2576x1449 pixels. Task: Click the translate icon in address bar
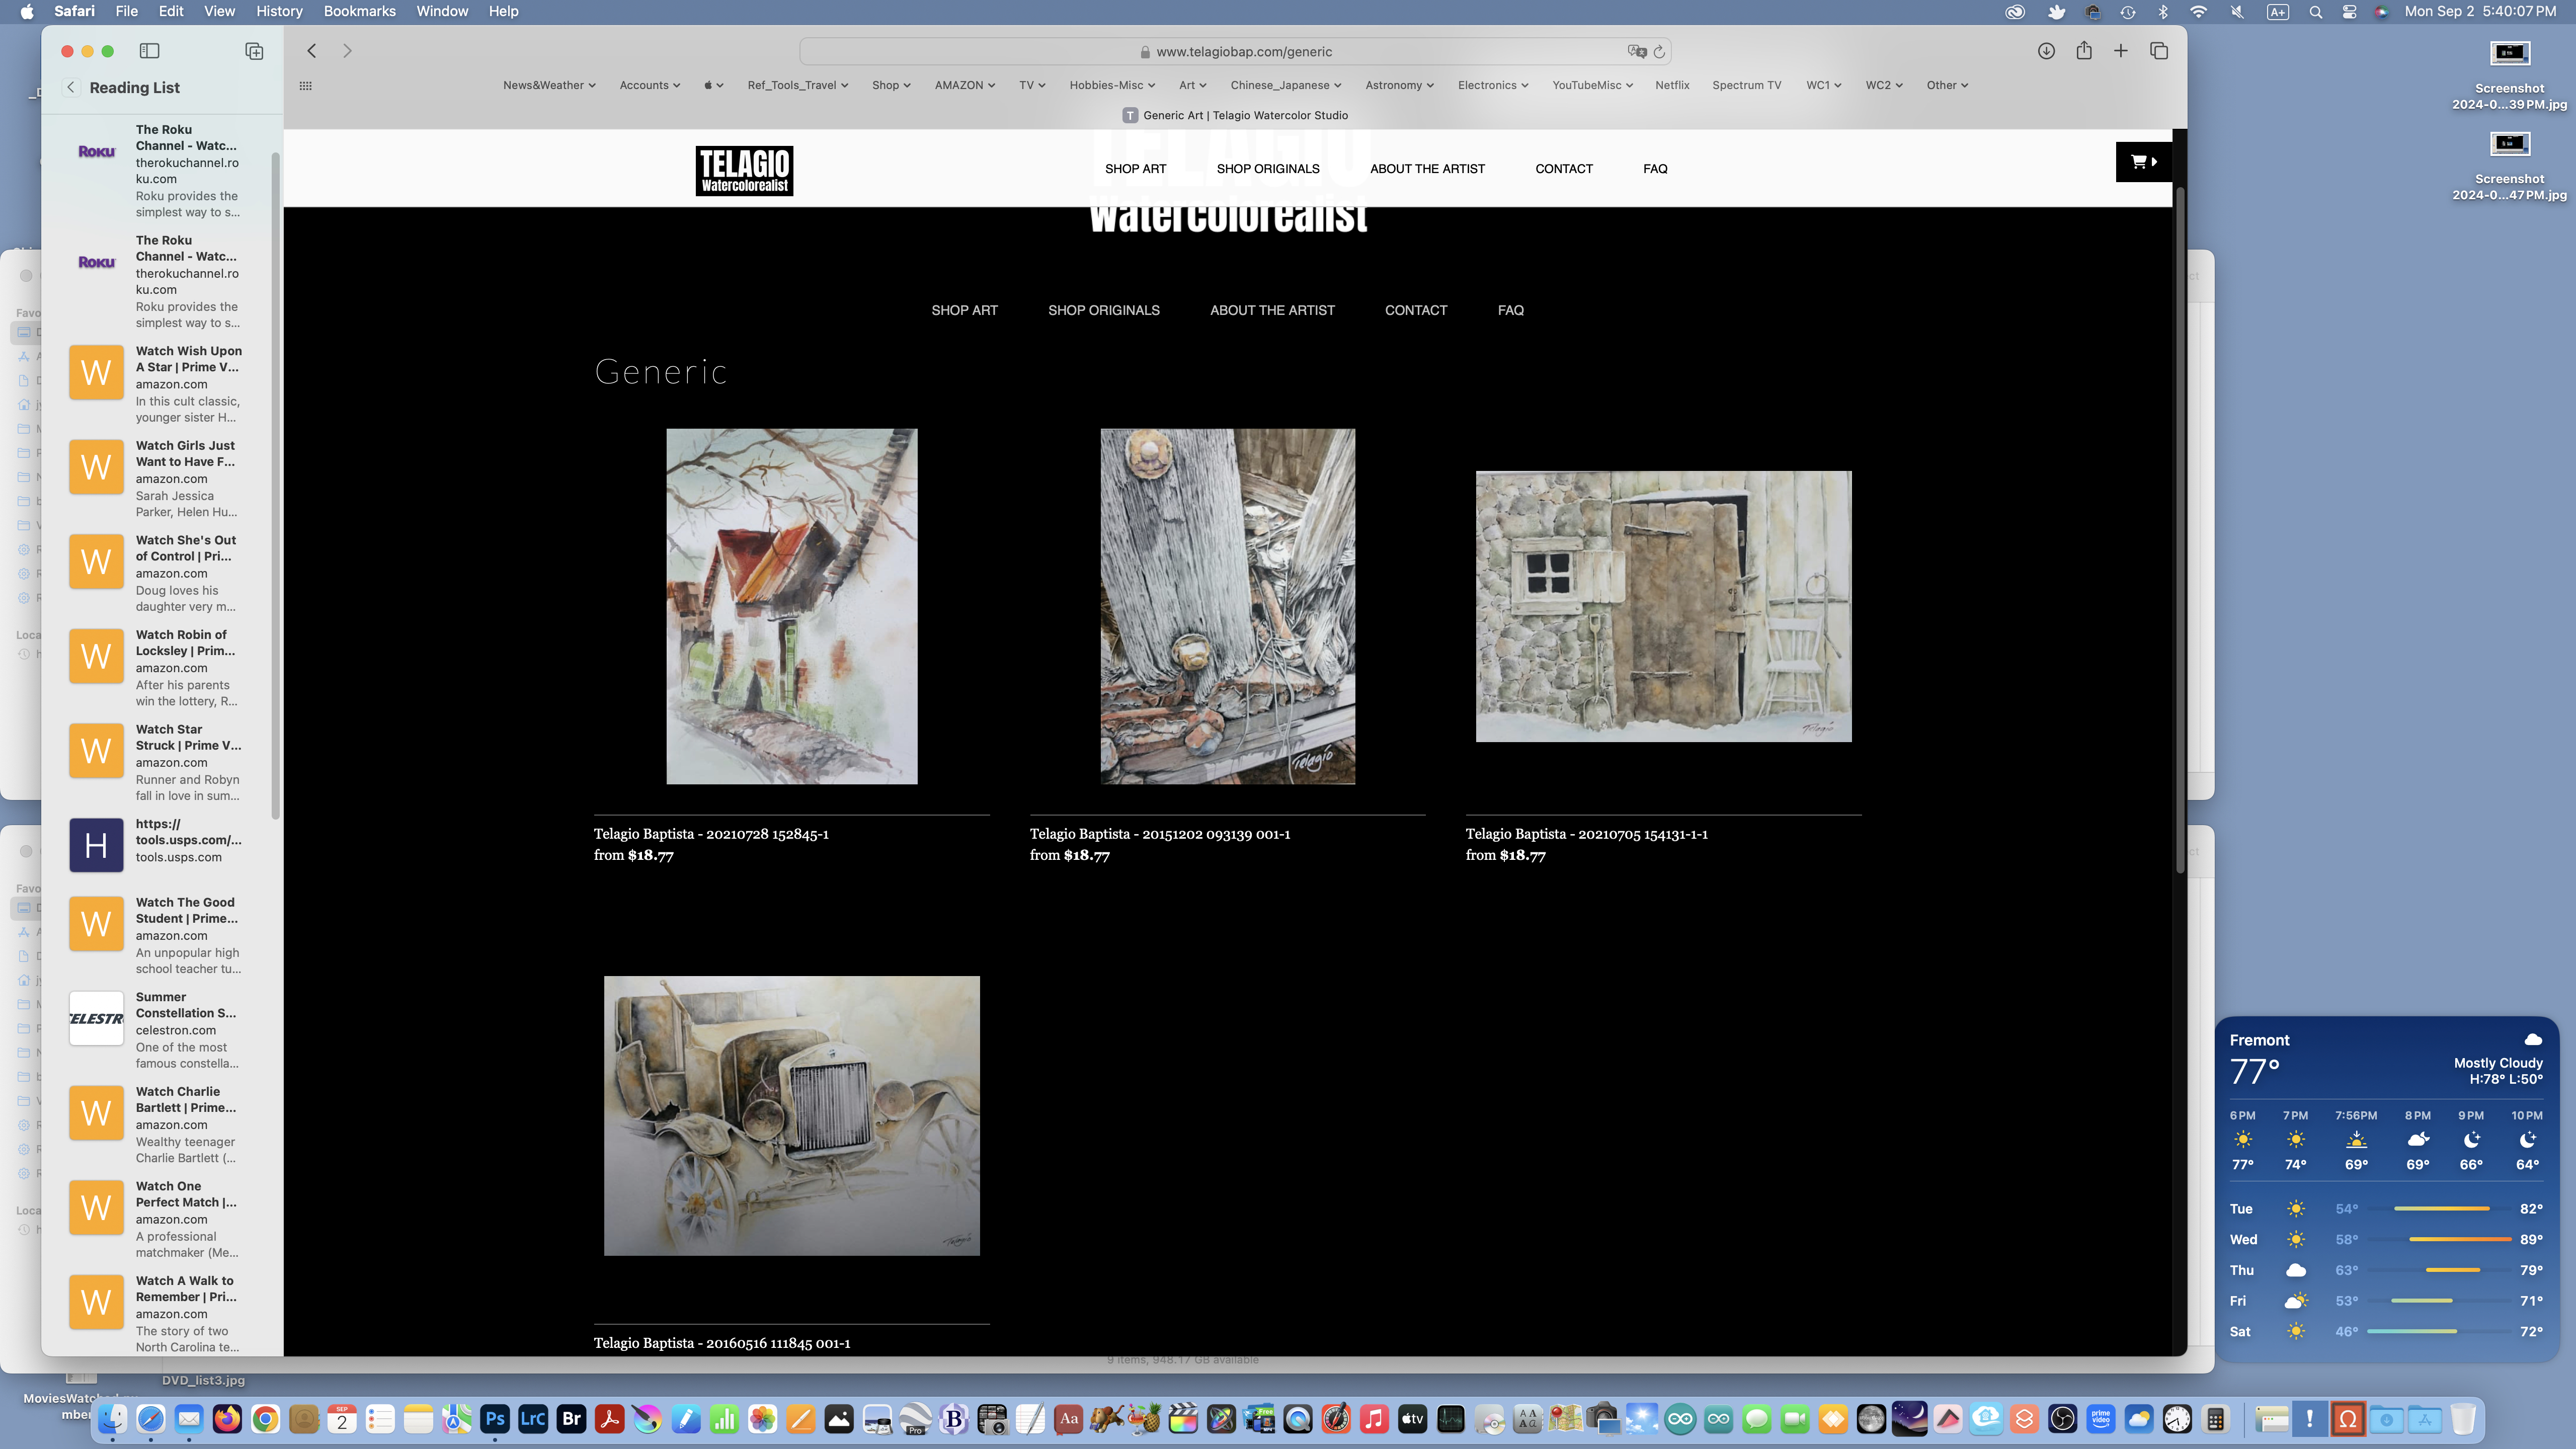1636,52
